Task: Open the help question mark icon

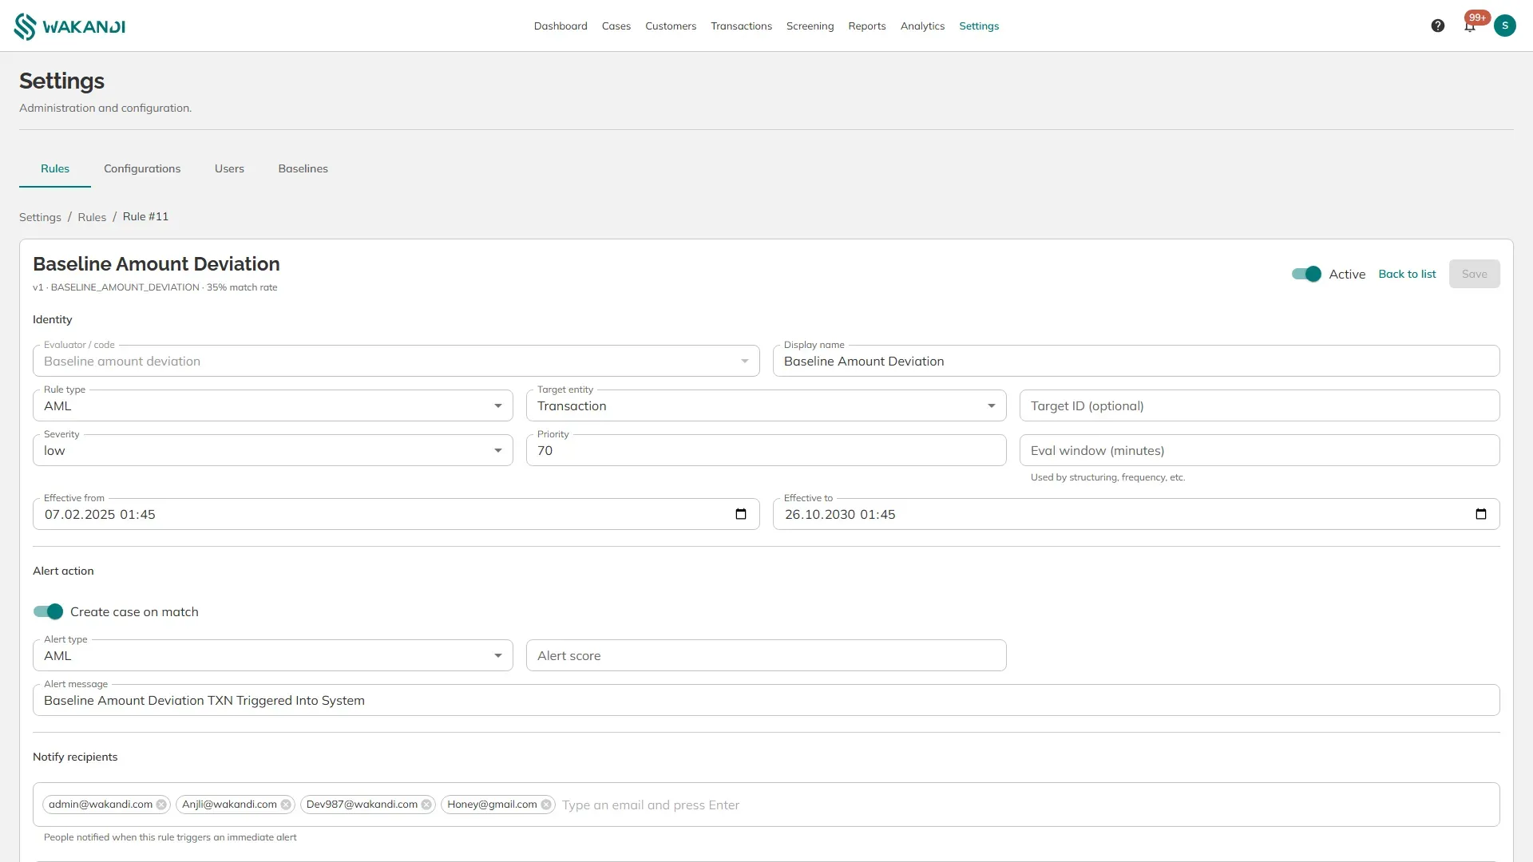Action: tap(1438, 26)
